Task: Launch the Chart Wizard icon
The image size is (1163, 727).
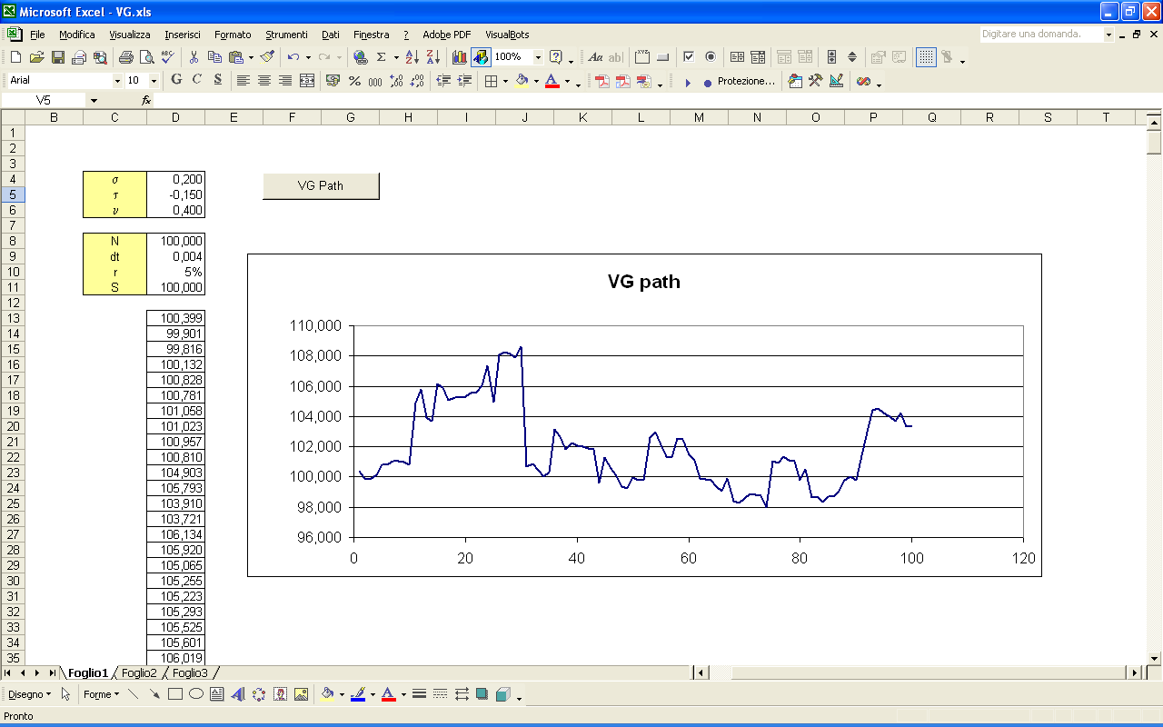Action: [460, 57]
